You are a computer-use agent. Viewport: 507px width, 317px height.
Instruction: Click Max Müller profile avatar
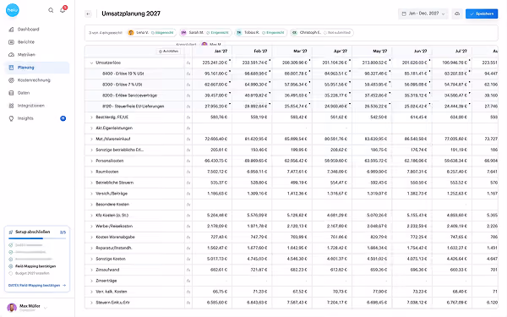click(12, 308)
